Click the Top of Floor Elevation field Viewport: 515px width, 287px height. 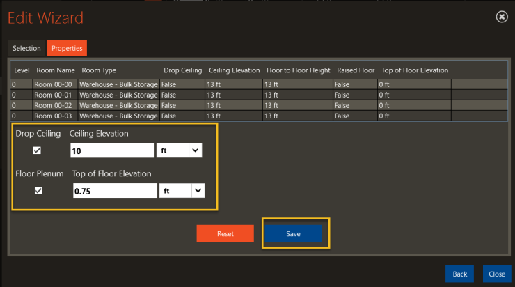pos(115,191)
